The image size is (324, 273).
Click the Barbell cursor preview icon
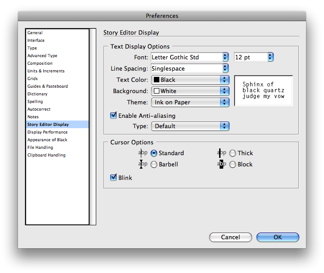143,164
